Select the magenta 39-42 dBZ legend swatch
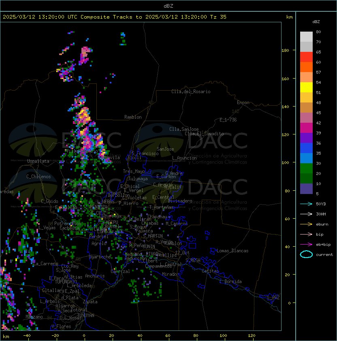Viewport: 337px width, 341px height. pos(306,128)
